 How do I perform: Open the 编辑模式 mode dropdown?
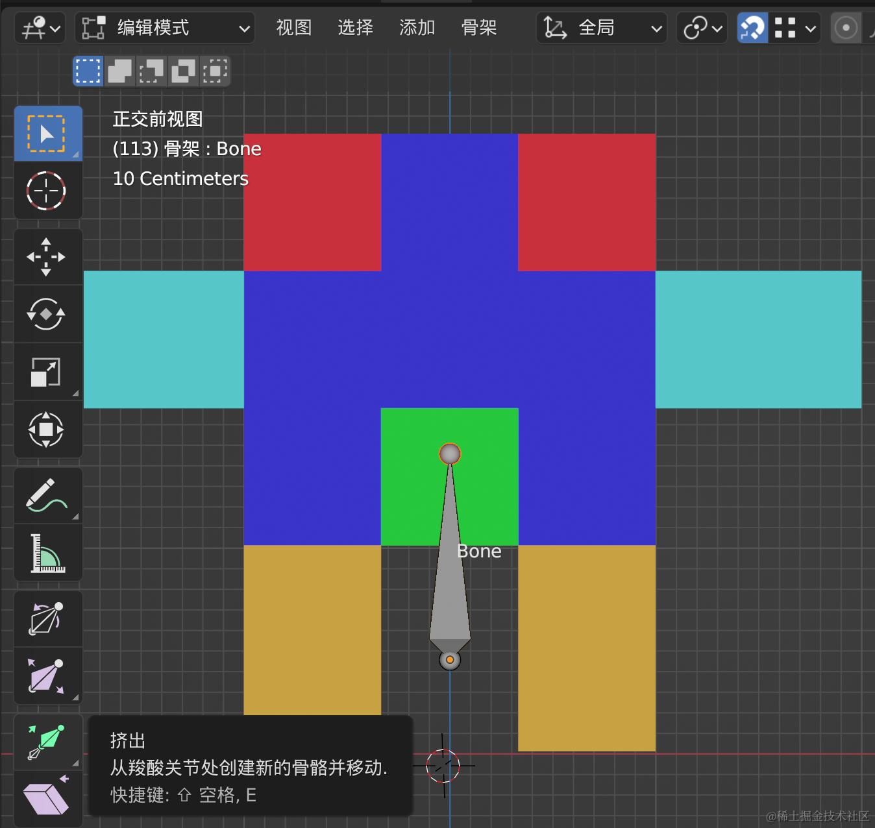165,28
